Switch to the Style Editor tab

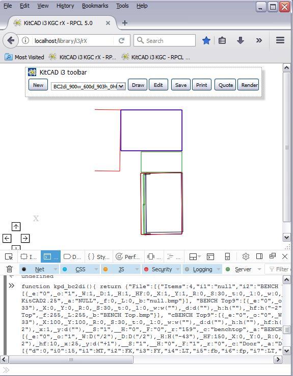98,256
